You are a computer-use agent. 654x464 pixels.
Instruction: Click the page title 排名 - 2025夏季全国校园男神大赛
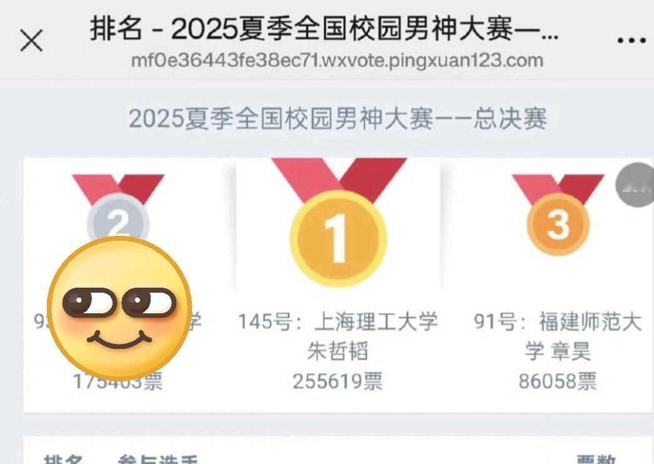[x=324, y=28]
